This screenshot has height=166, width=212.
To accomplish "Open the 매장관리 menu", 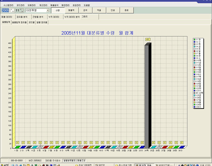I will pyautogui.click(x=66, y=5).
